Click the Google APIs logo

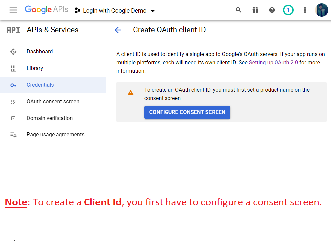[x=47, y=10]
